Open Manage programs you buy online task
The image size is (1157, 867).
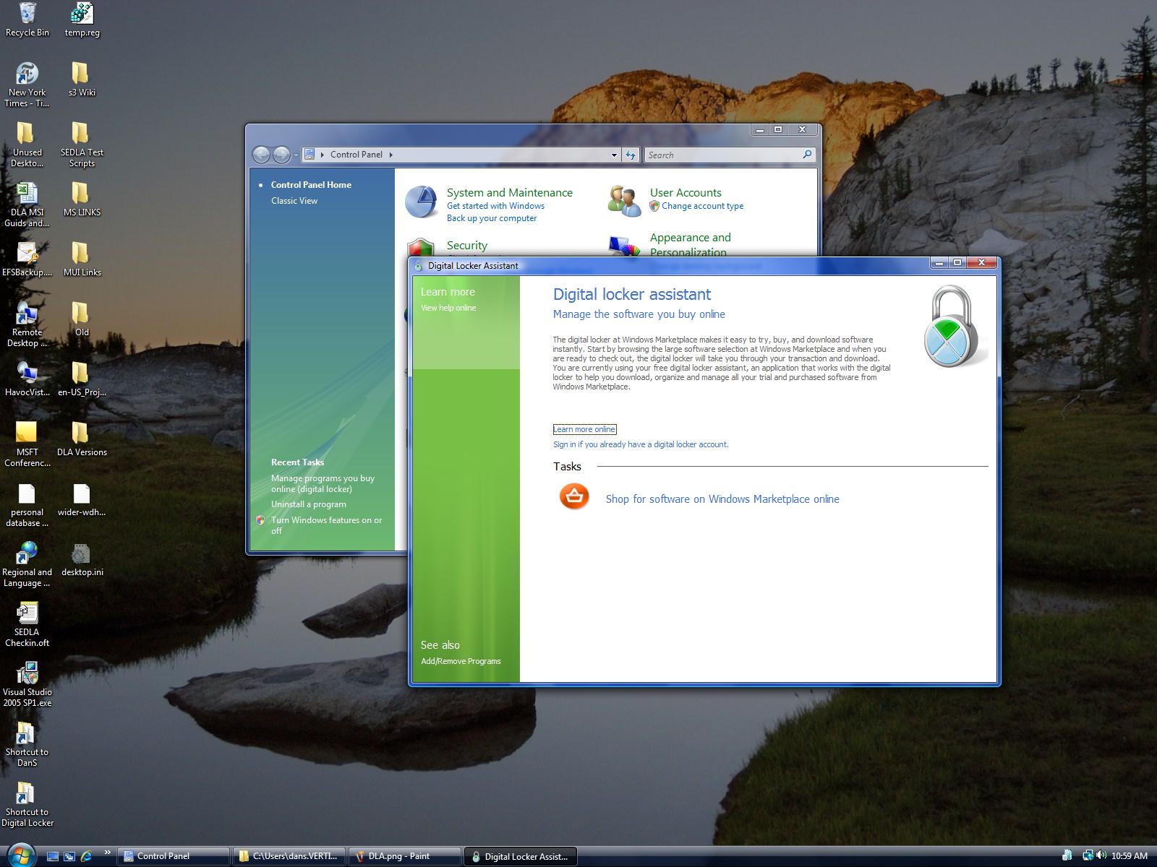323,483
